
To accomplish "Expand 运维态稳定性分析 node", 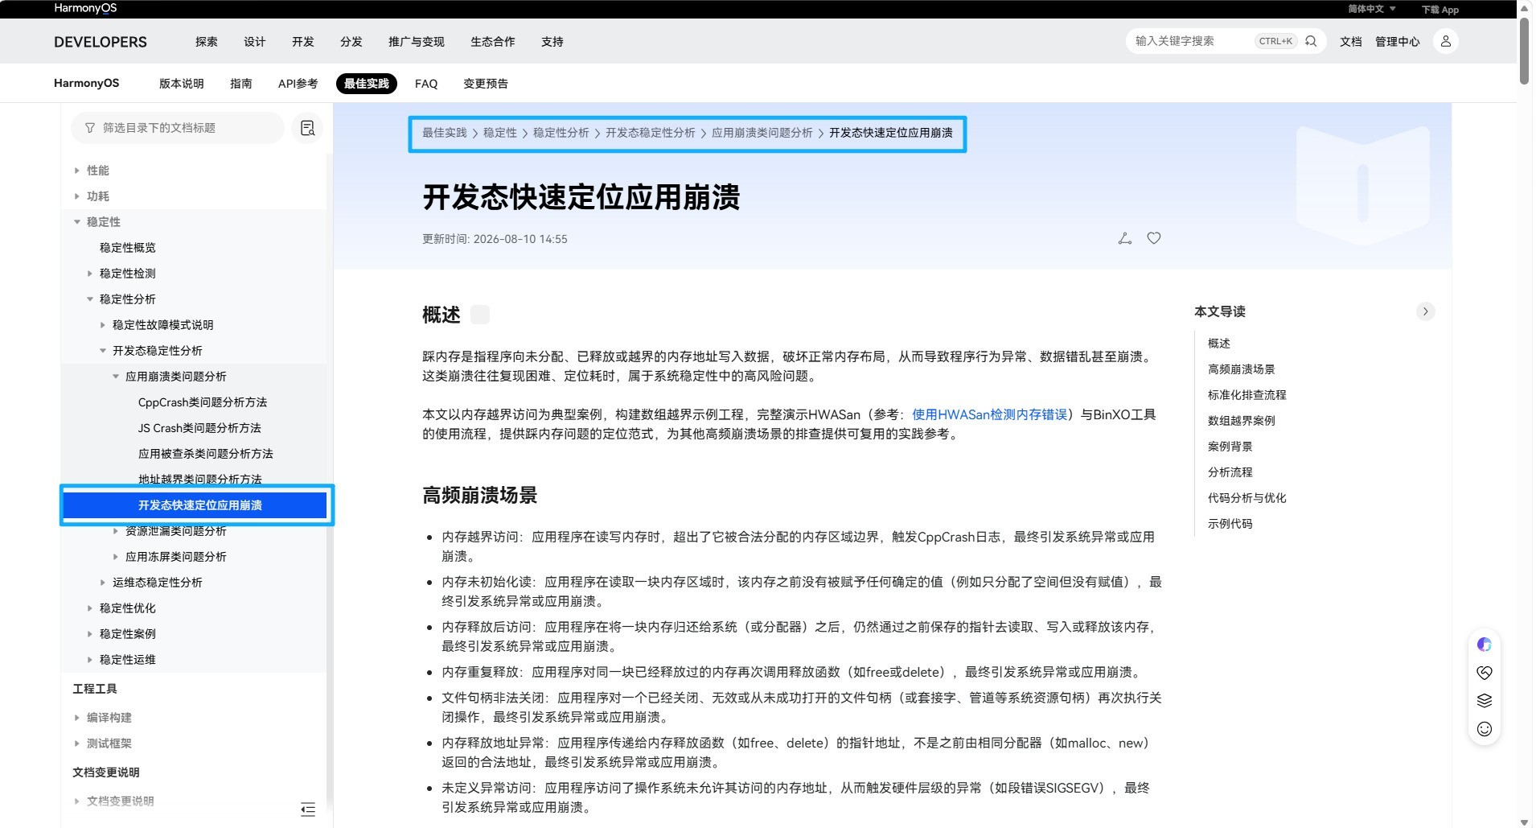I will point(103,583).
